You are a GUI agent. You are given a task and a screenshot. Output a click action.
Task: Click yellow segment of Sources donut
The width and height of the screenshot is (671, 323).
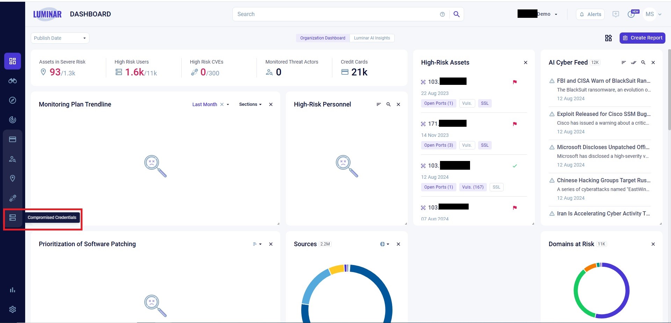pyautogui.click(x=337, y=269)
